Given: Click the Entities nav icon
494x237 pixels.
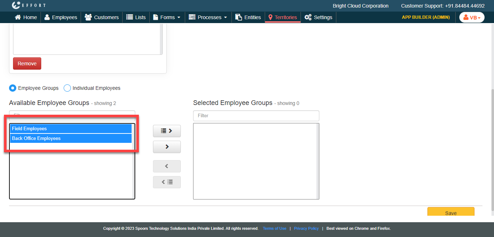Looking at the screenshot, I should (239, 17).
